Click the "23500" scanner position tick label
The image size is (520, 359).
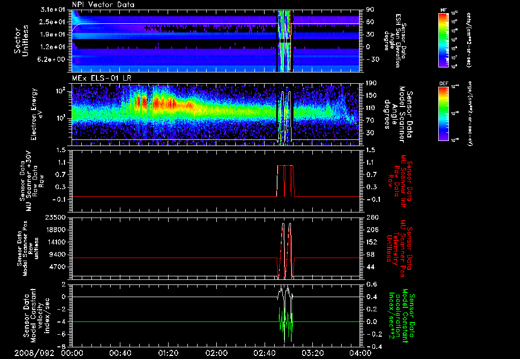(55, 217)
